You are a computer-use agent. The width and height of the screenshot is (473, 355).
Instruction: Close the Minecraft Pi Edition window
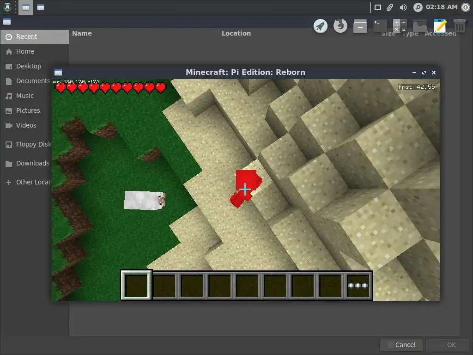pos(434,73)
